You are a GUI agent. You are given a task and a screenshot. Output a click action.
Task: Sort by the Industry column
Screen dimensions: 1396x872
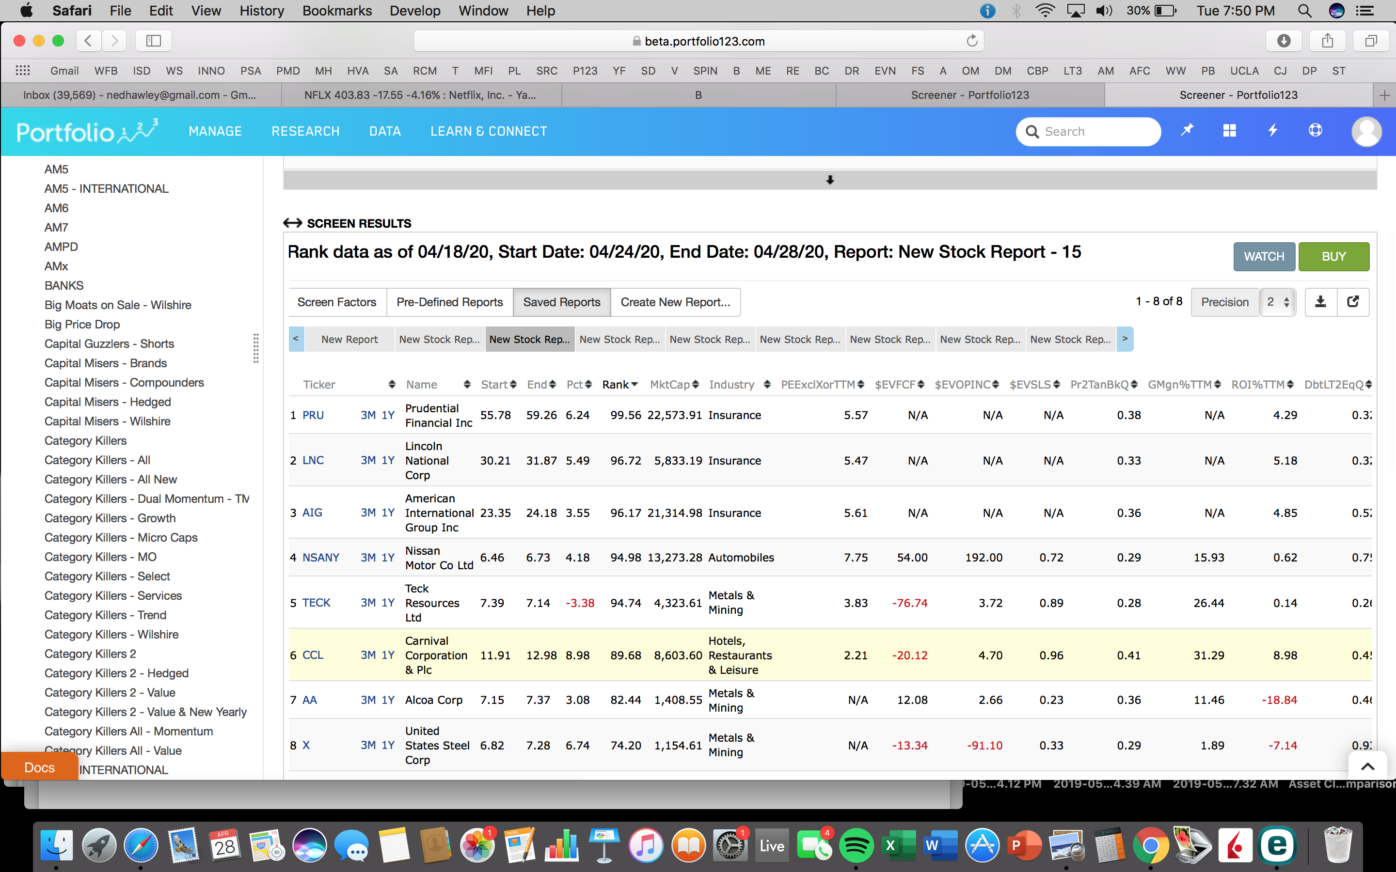(x=740, y=385)
